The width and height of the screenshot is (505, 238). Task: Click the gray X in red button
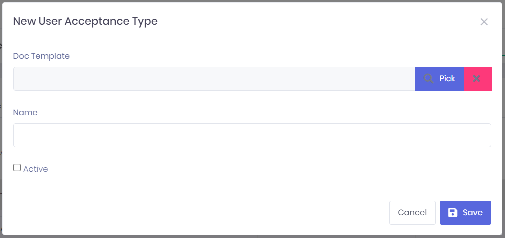click(476, 79)
